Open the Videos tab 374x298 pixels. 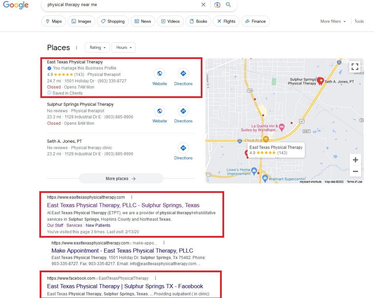click(x=170, y=21)
